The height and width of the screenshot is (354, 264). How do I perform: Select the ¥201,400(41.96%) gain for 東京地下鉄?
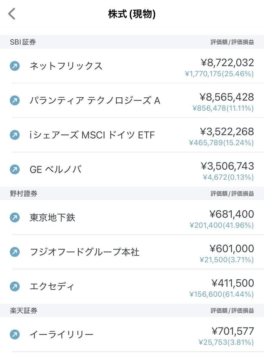point(222,225)
